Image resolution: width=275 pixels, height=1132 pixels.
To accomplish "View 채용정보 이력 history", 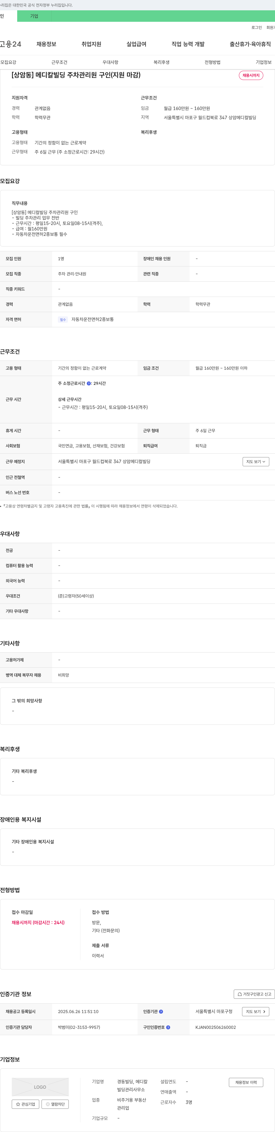I will 245,1082.
